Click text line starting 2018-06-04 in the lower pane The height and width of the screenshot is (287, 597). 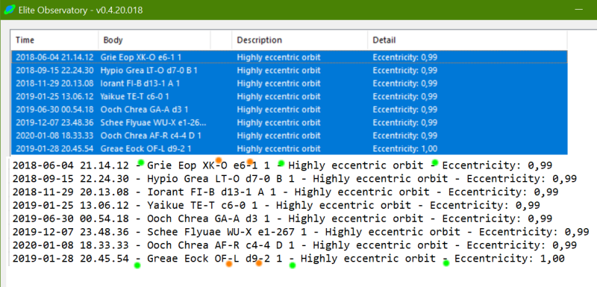(282, 165)
